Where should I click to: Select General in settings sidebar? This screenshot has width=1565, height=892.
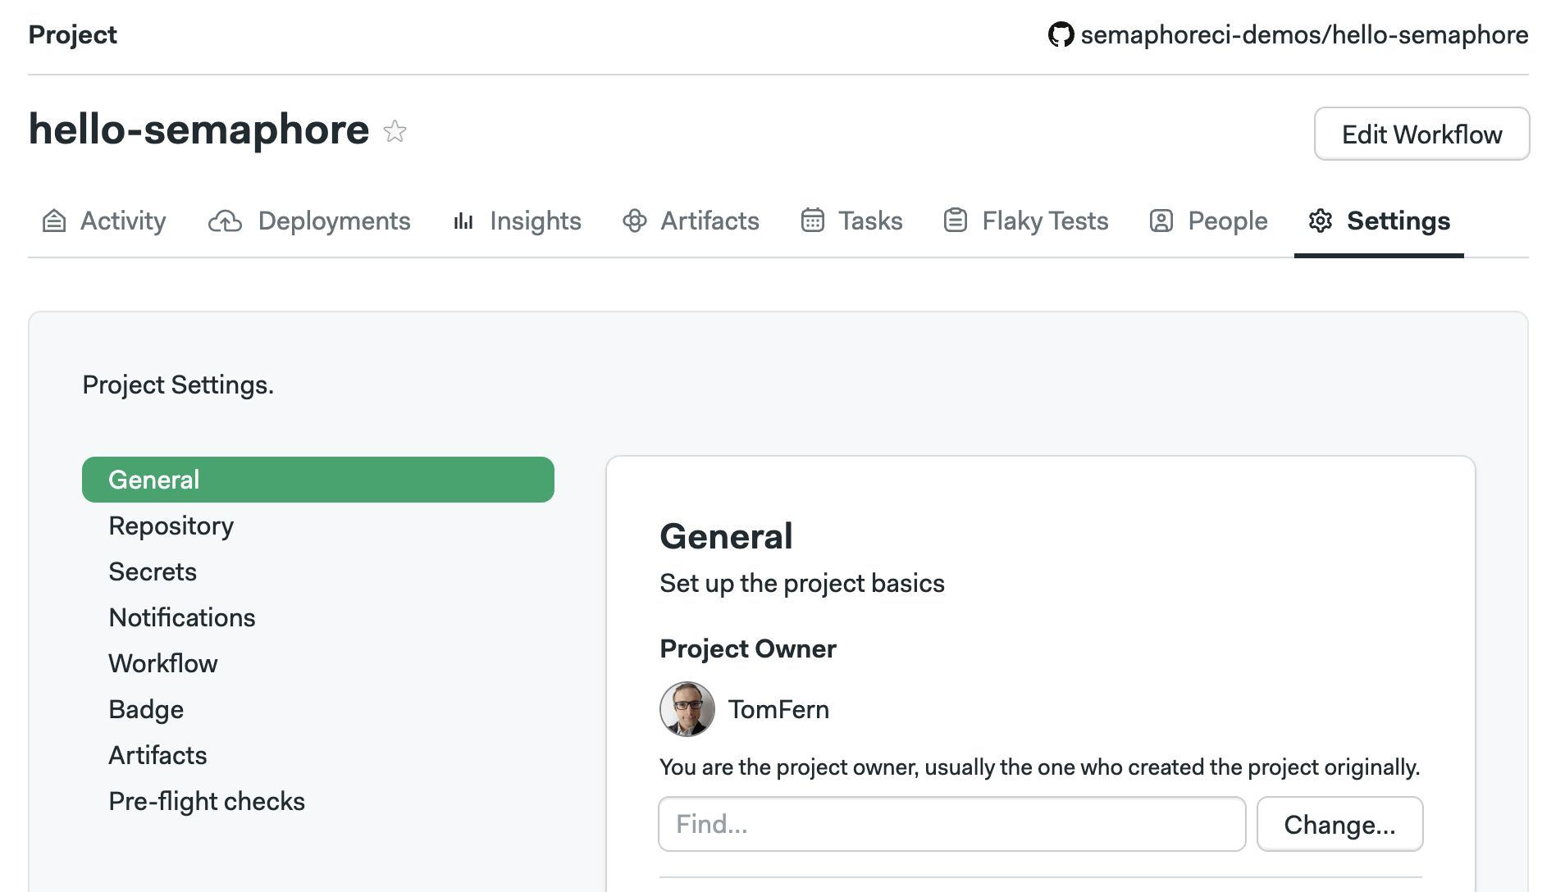pos(318,480)
